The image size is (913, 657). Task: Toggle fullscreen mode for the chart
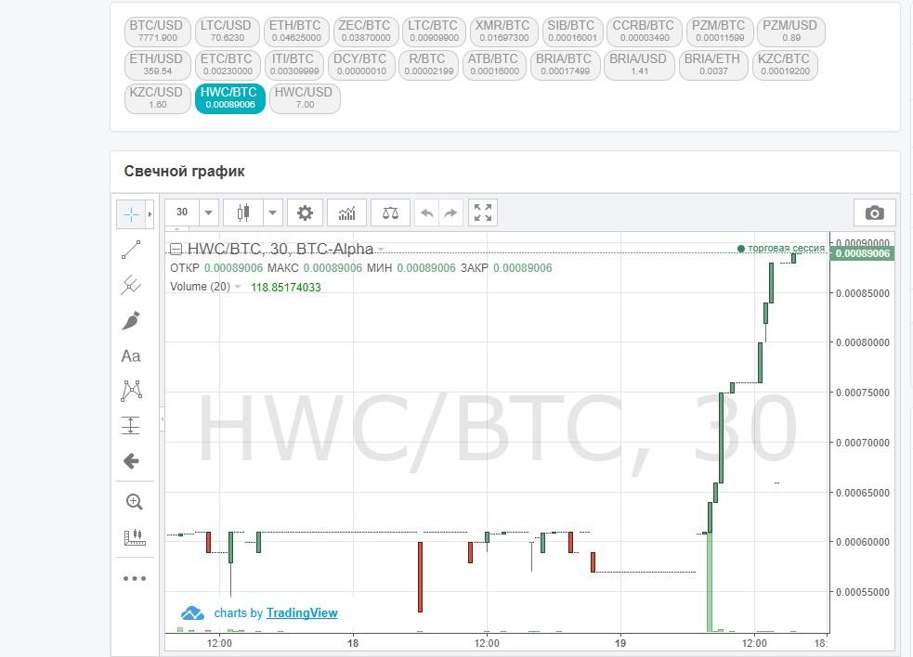point(483,213)
